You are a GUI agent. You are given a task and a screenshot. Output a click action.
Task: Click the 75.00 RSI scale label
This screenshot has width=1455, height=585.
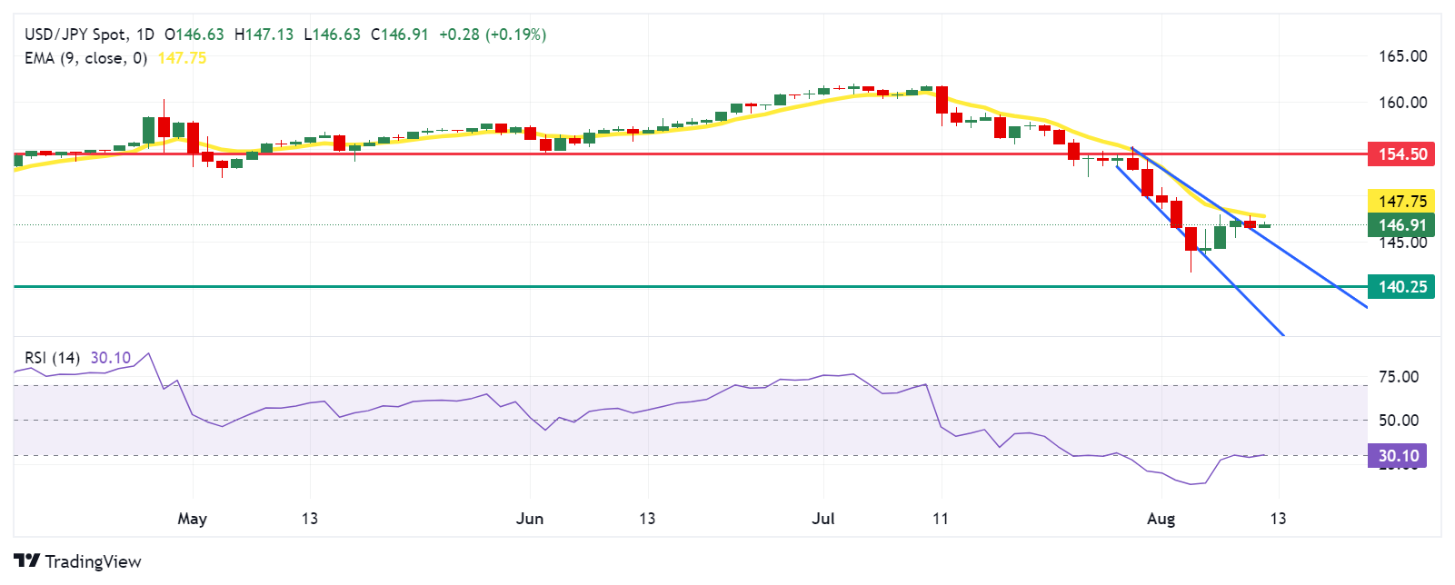point(1398,377)
